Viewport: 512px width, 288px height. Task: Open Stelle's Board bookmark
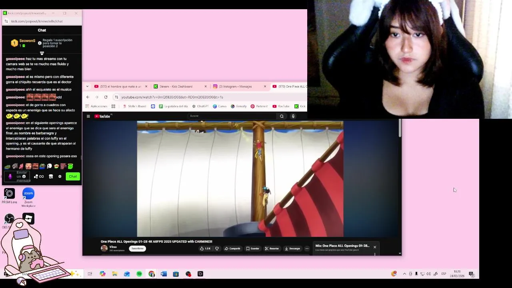[134, 106]
